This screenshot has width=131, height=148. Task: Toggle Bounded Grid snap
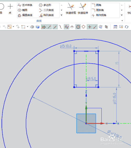coord(106,27)
